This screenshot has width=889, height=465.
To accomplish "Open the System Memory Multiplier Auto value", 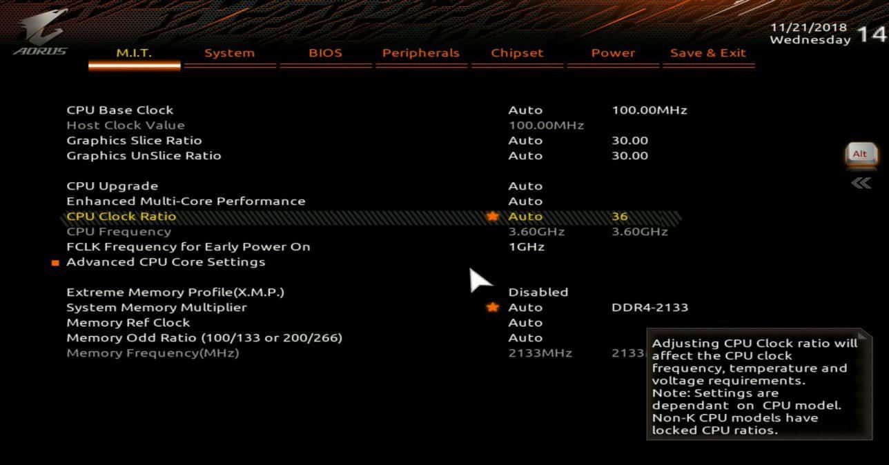I will pos(525,308).
